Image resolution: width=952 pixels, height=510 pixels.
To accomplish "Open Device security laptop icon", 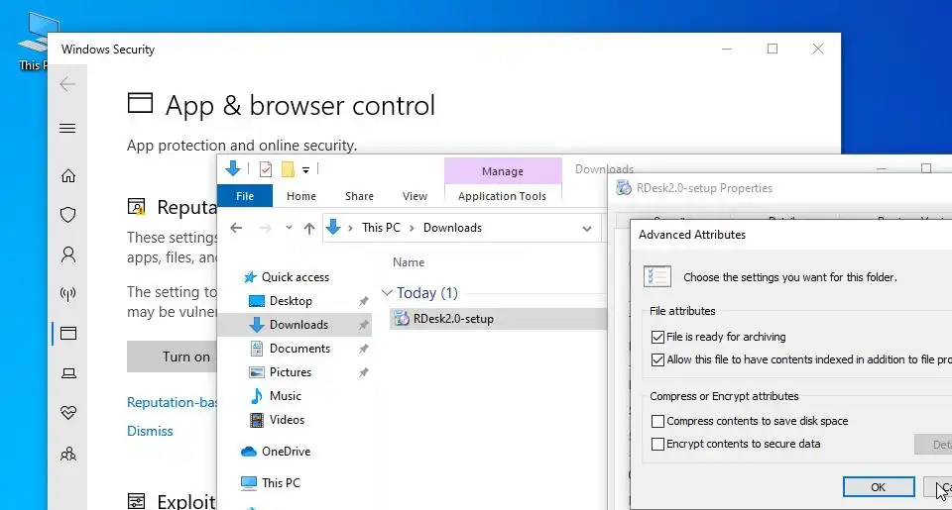I will (x=68, y=373).
